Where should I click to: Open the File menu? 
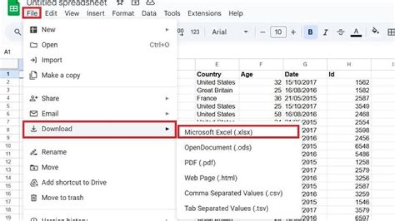pyautogui.click(x=32, y=13)
